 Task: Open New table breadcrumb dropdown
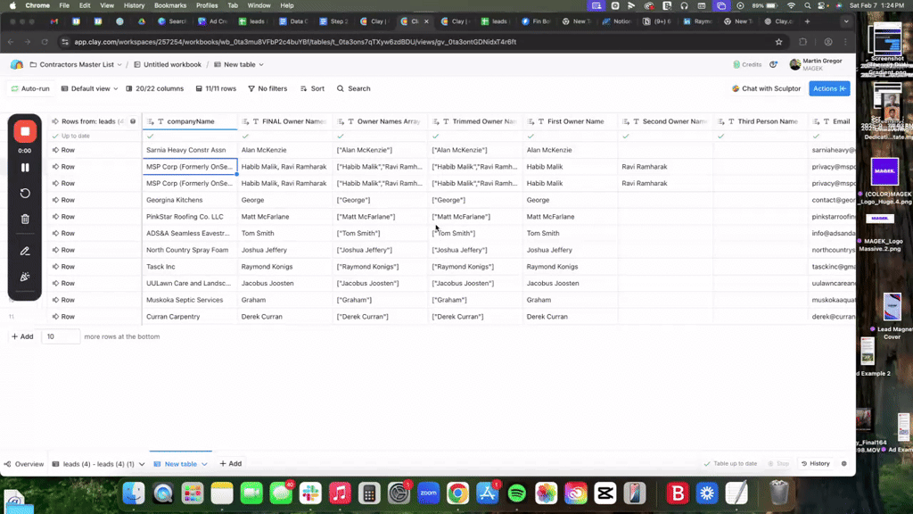coord(243,64)
